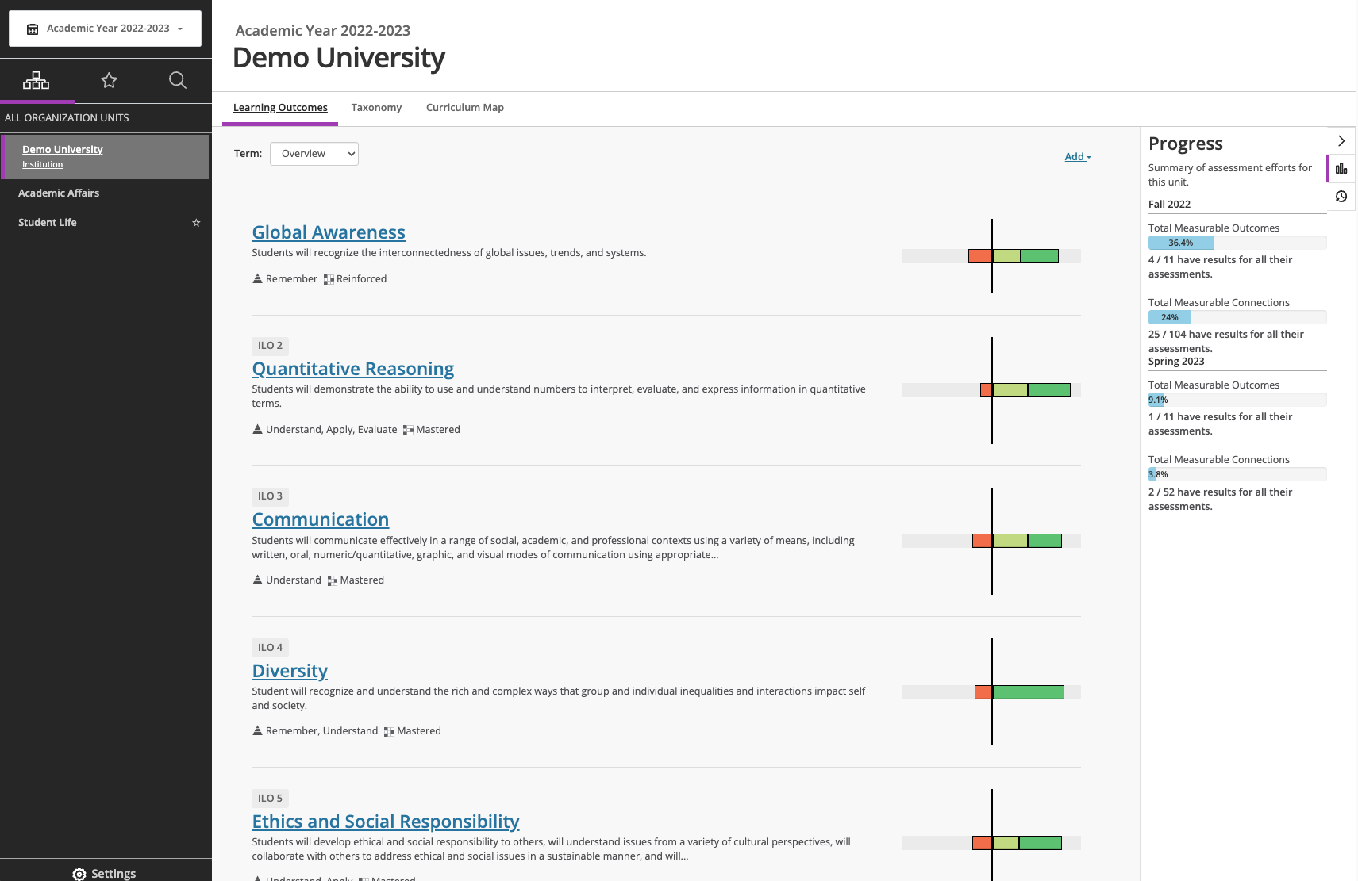Open the Global Awareness outcome
The height and width of the screenshot is (881, 1358).
point(329,232)
